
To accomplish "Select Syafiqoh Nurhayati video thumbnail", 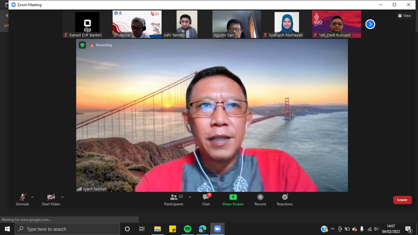I will tap(286, 24).
